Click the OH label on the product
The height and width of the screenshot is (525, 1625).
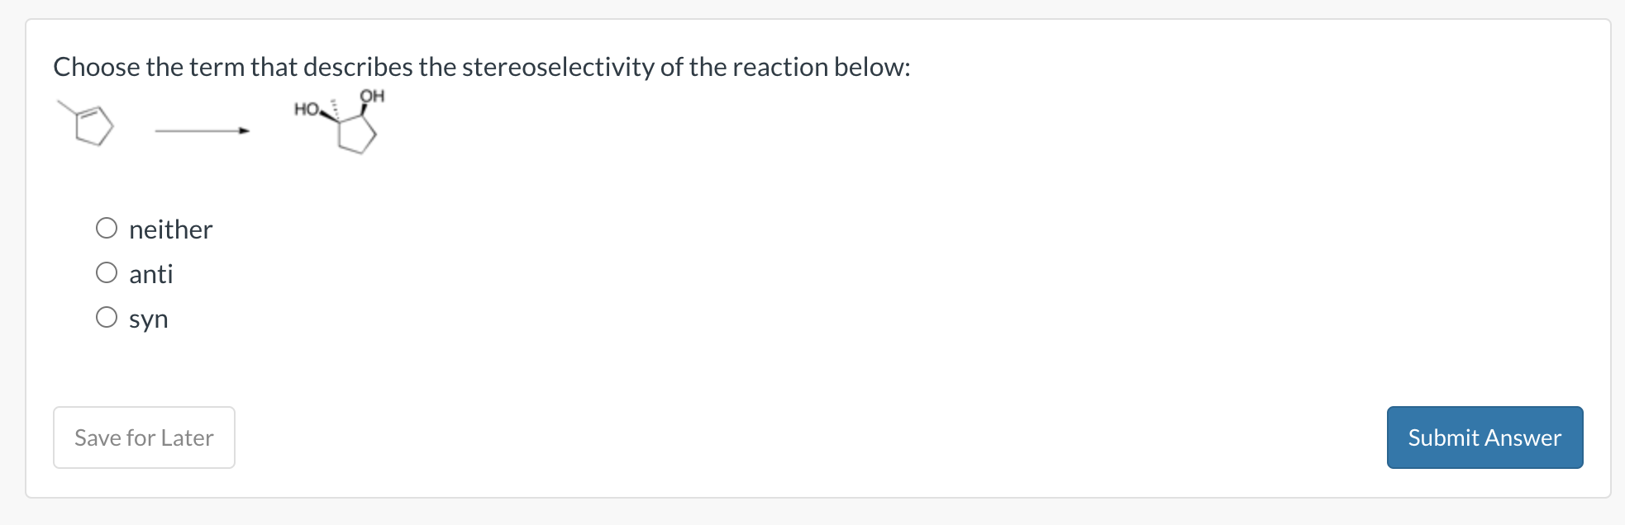click(x=371, y=96)
